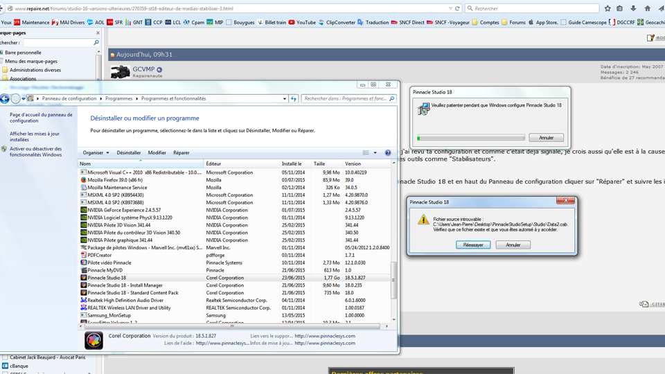Sort by the Éditeur column header
Screen dimensions: 665x374
point(242,163)
